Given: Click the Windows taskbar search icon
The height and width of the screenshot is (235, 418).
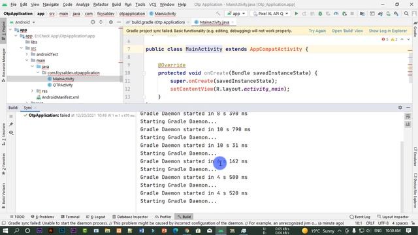Looking at the screenshot, I should click(16, 230).
